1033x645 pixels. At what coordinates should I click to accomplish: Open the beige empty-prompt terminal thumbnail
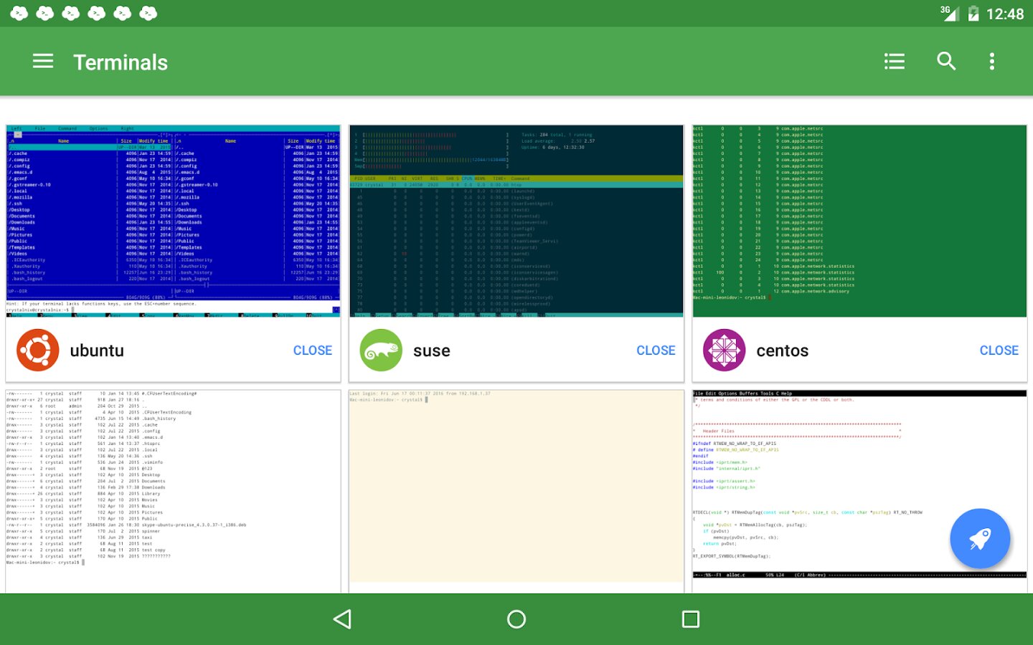516,491
